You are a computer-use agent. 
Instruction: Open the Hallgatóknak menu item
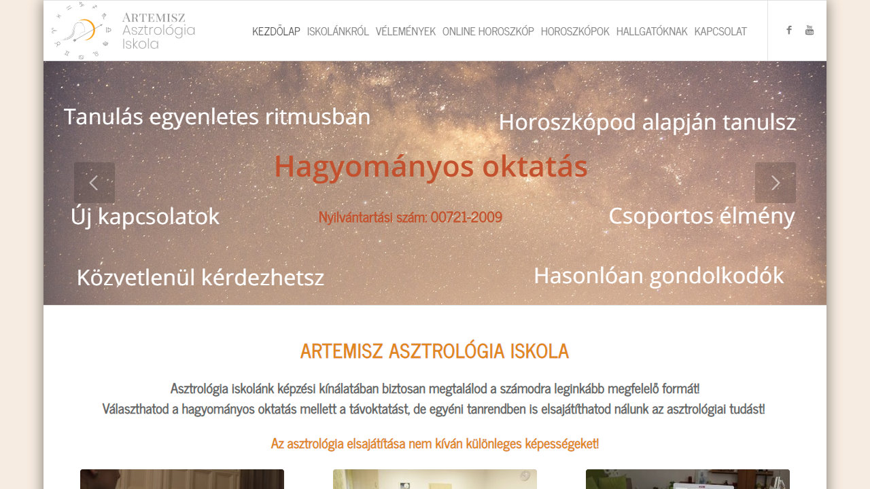tap(652, 31)
